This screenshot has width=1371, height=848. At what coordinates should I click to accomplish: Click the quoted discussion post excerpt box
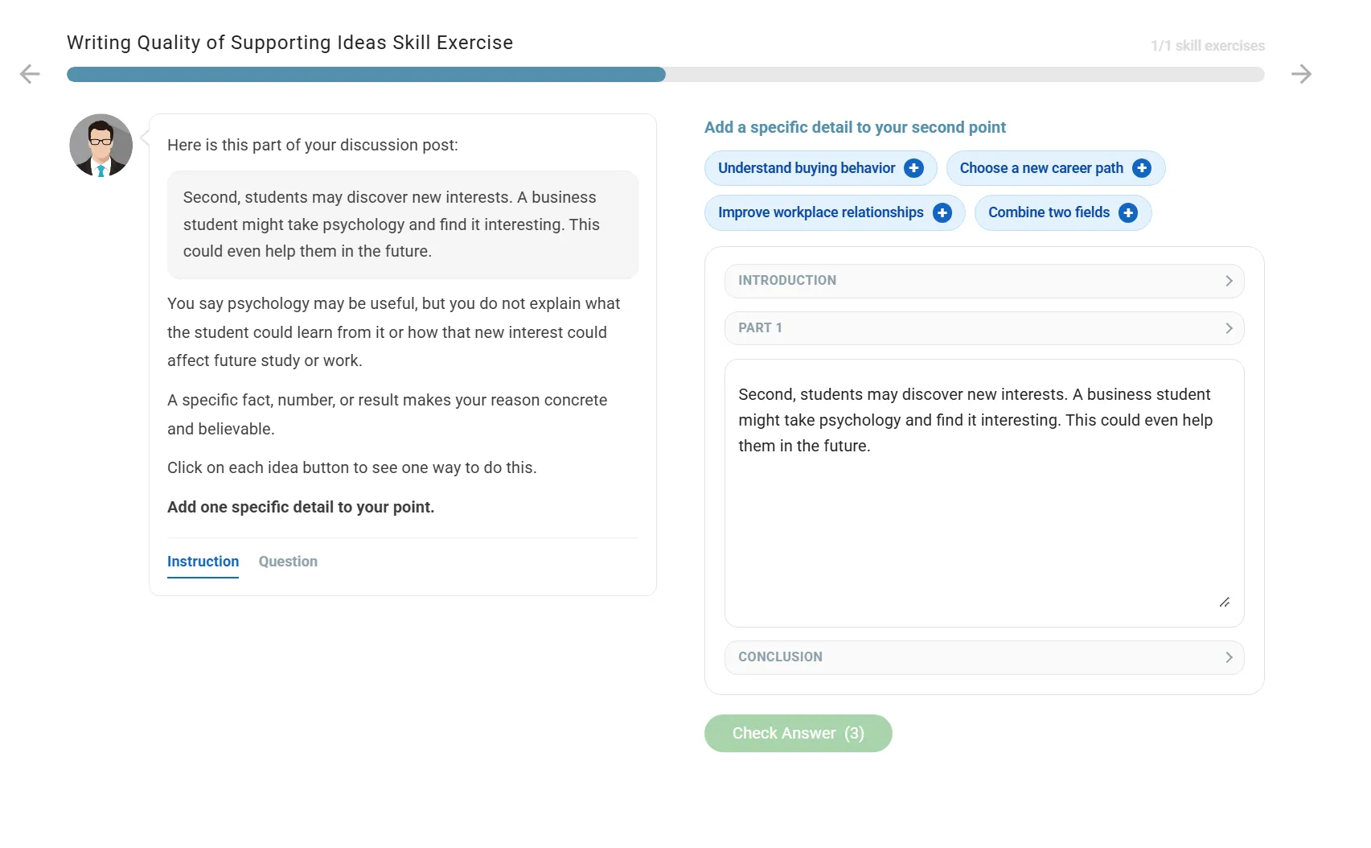pos(403,224)
